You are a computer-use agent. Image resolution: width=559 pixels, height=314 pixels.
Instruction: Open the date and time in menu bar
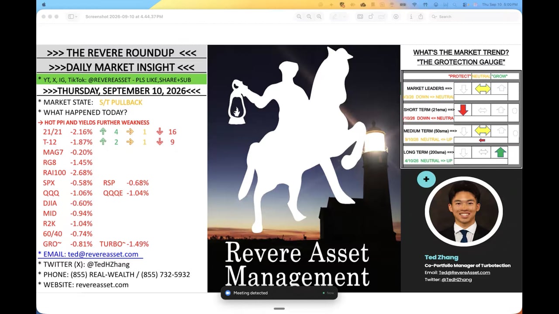point(500,4)
